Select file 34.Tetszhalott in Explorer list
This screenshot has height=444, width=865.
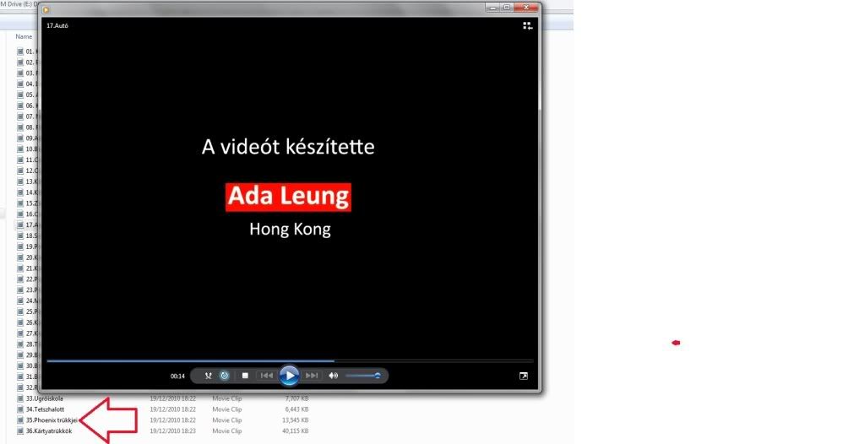click(46, 409)
